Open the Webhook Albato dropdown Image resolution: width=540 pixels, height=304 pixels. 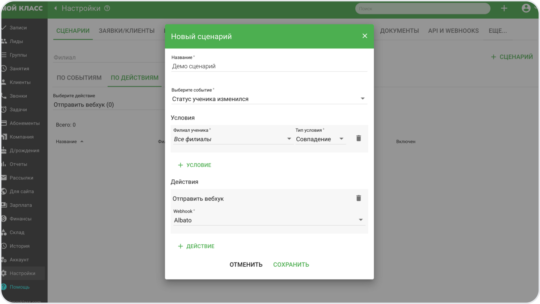269,220
